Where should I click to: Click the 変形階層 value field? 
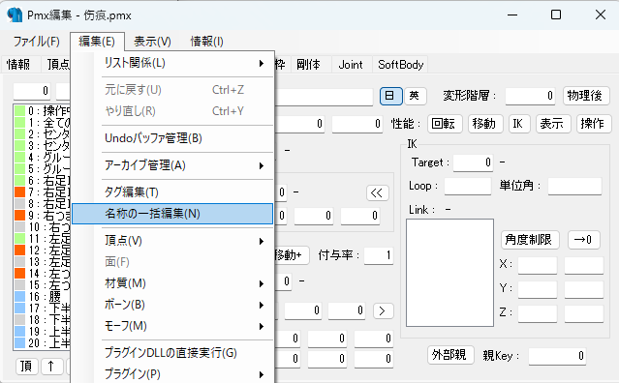click(531, 96)
